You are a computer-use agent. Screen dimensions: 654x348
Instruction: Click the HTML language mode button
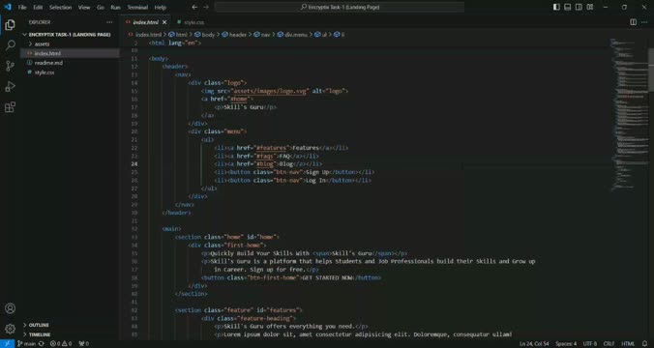click(x=628, y=344)
